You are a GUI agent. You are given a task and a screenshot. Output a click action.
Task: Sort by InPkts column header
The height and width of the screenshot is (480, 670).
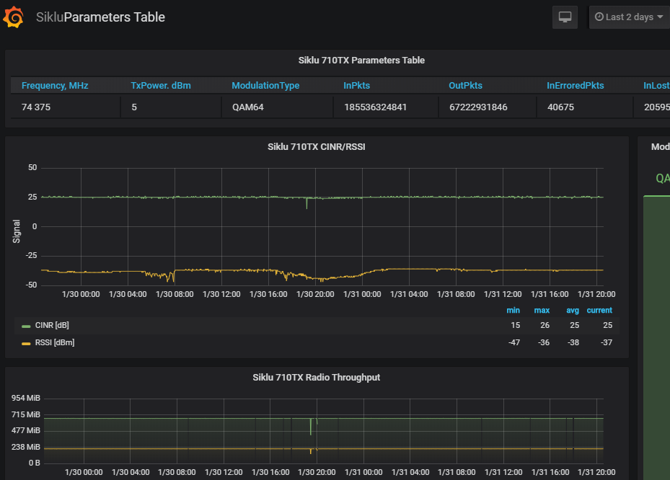point(357,86)
